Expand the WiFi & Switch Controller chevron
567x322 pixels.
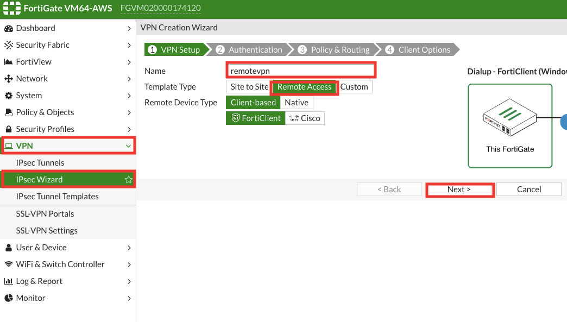tap(129, 264)
